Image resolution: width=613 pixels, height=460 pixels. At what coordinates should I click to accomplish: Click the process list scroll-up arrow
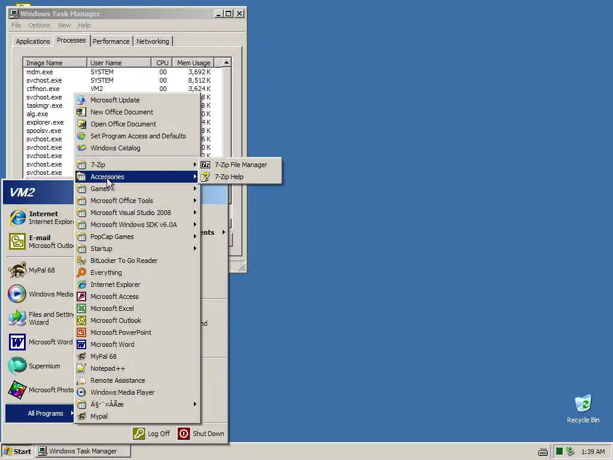pos(226,62)
